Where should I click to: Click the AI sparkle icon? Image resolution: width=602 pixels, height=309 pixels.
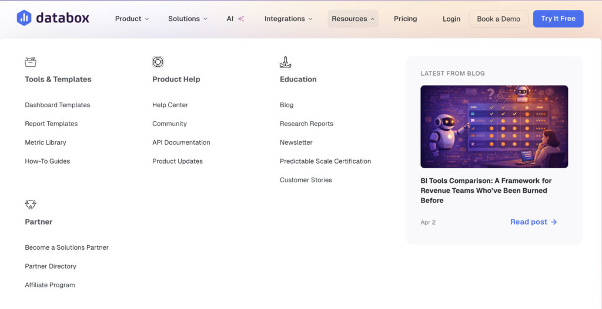241,19
